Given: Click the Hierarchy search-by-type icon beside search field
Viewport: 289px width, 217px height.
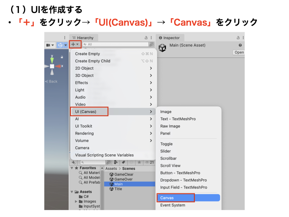Looking at the screenshot, I should click(152, 44).
